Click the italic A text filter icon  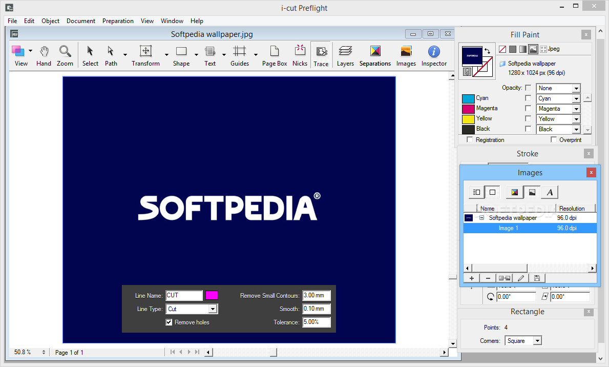[x=550, y=192]
